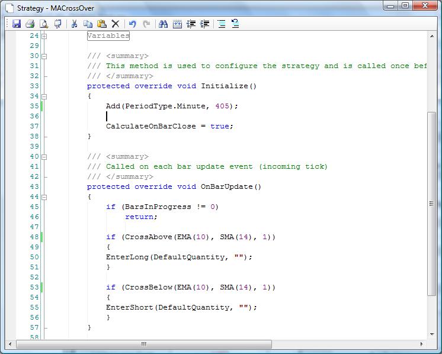
Task: Click the presentation board icon beside print preview
Action: tap(57, 24)
